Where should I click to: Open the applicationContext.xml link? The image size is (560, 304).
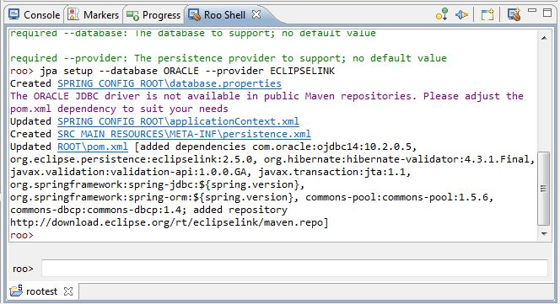click(x=178, y=121)
